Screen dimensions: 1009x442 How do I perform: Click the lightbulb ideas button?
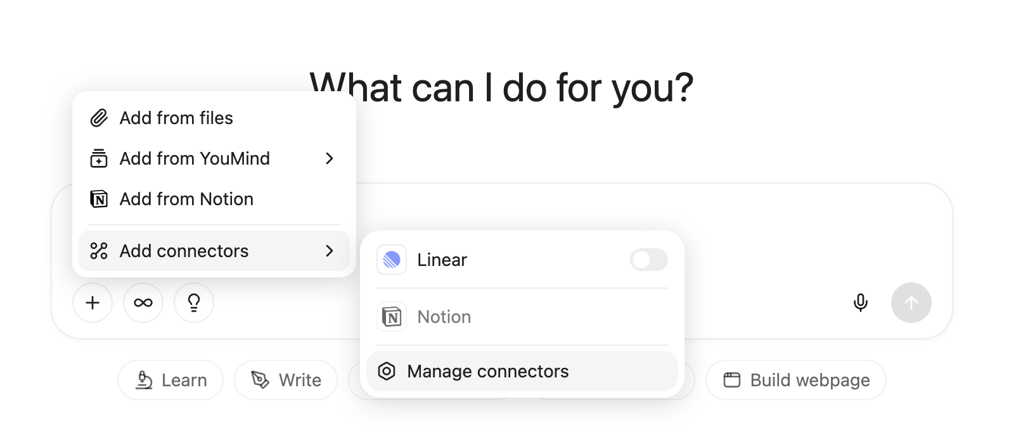pos(194,303)
